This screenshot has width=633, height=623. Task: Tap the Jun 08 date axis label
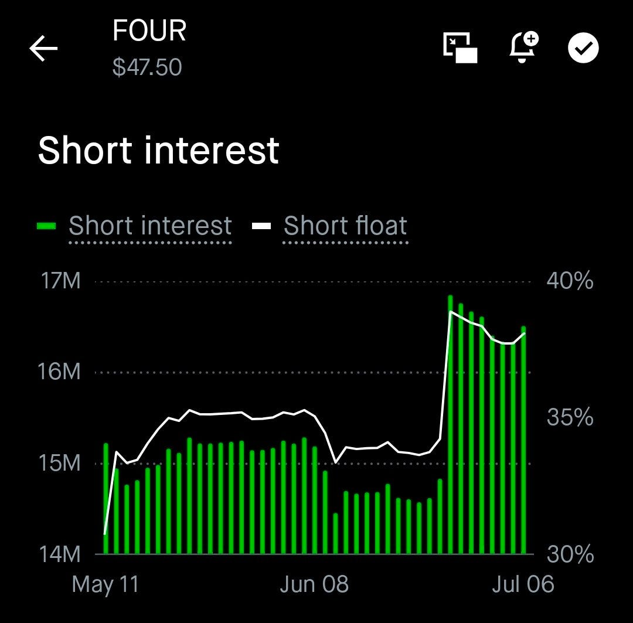coord(314,584)
